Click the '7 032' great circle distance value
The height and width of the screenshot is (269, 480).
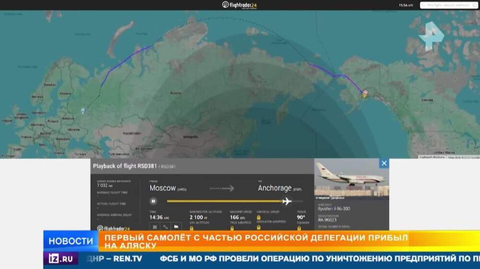click(102, 185)
